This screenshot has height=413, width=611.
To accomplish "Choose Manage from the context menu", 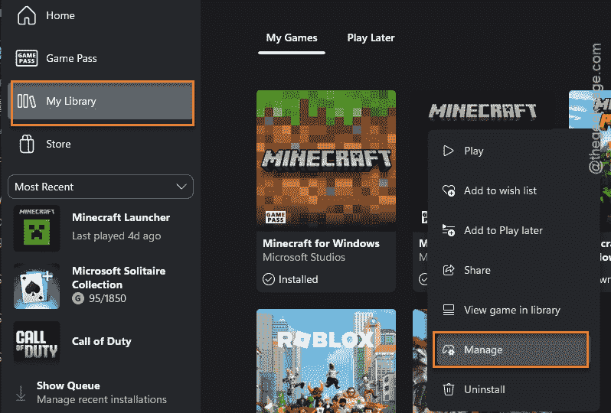I will pyautogui.click(x=511, y=350).
